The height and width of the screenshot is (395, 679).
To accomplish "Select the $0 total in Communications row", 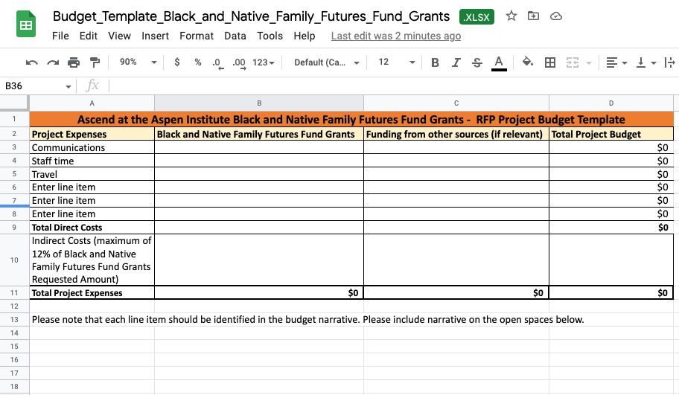I will (611, 147).
